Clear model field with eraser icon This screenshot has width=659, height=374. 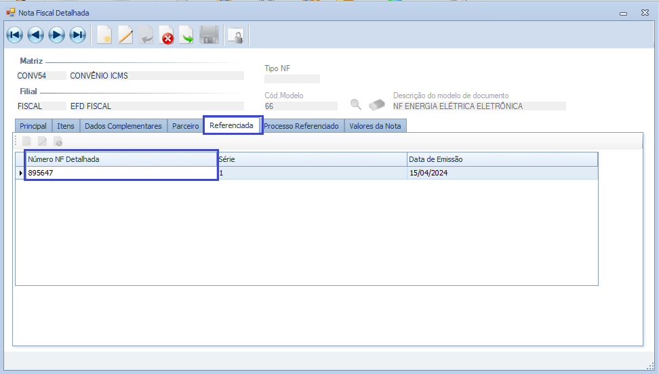coord(376,104)
